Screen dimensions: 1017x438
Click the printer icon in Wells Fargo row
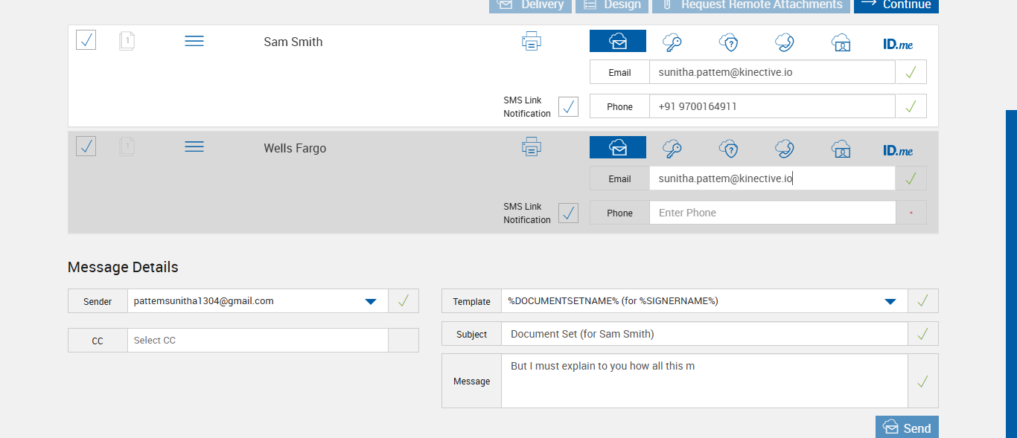tap(531, 147)
